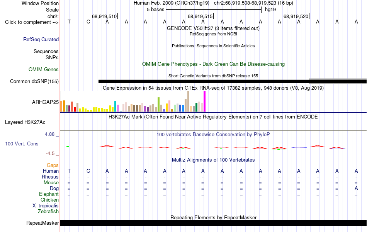Click the orange Gaps label
This screenshot has height=232, width=367.
pyautogui.click(x=53, y=165)
